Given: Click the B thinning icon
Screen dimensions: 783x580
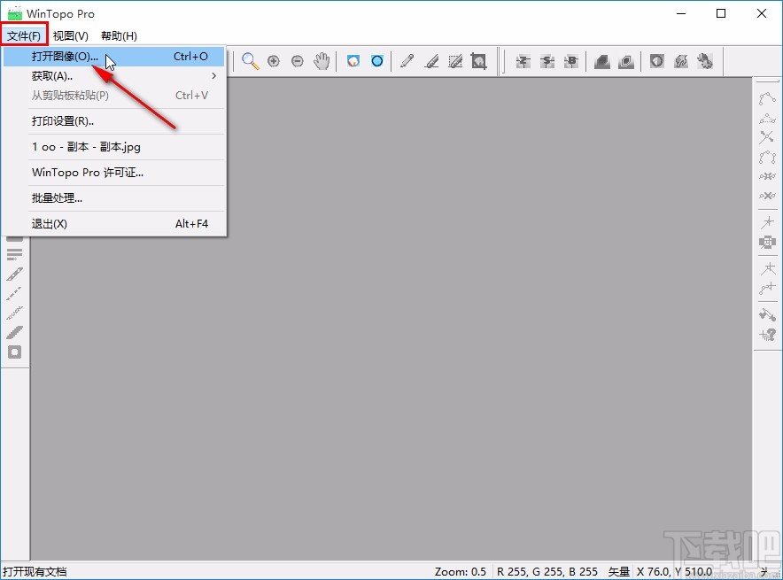Looking at the screenshot, I should (570, 61).
